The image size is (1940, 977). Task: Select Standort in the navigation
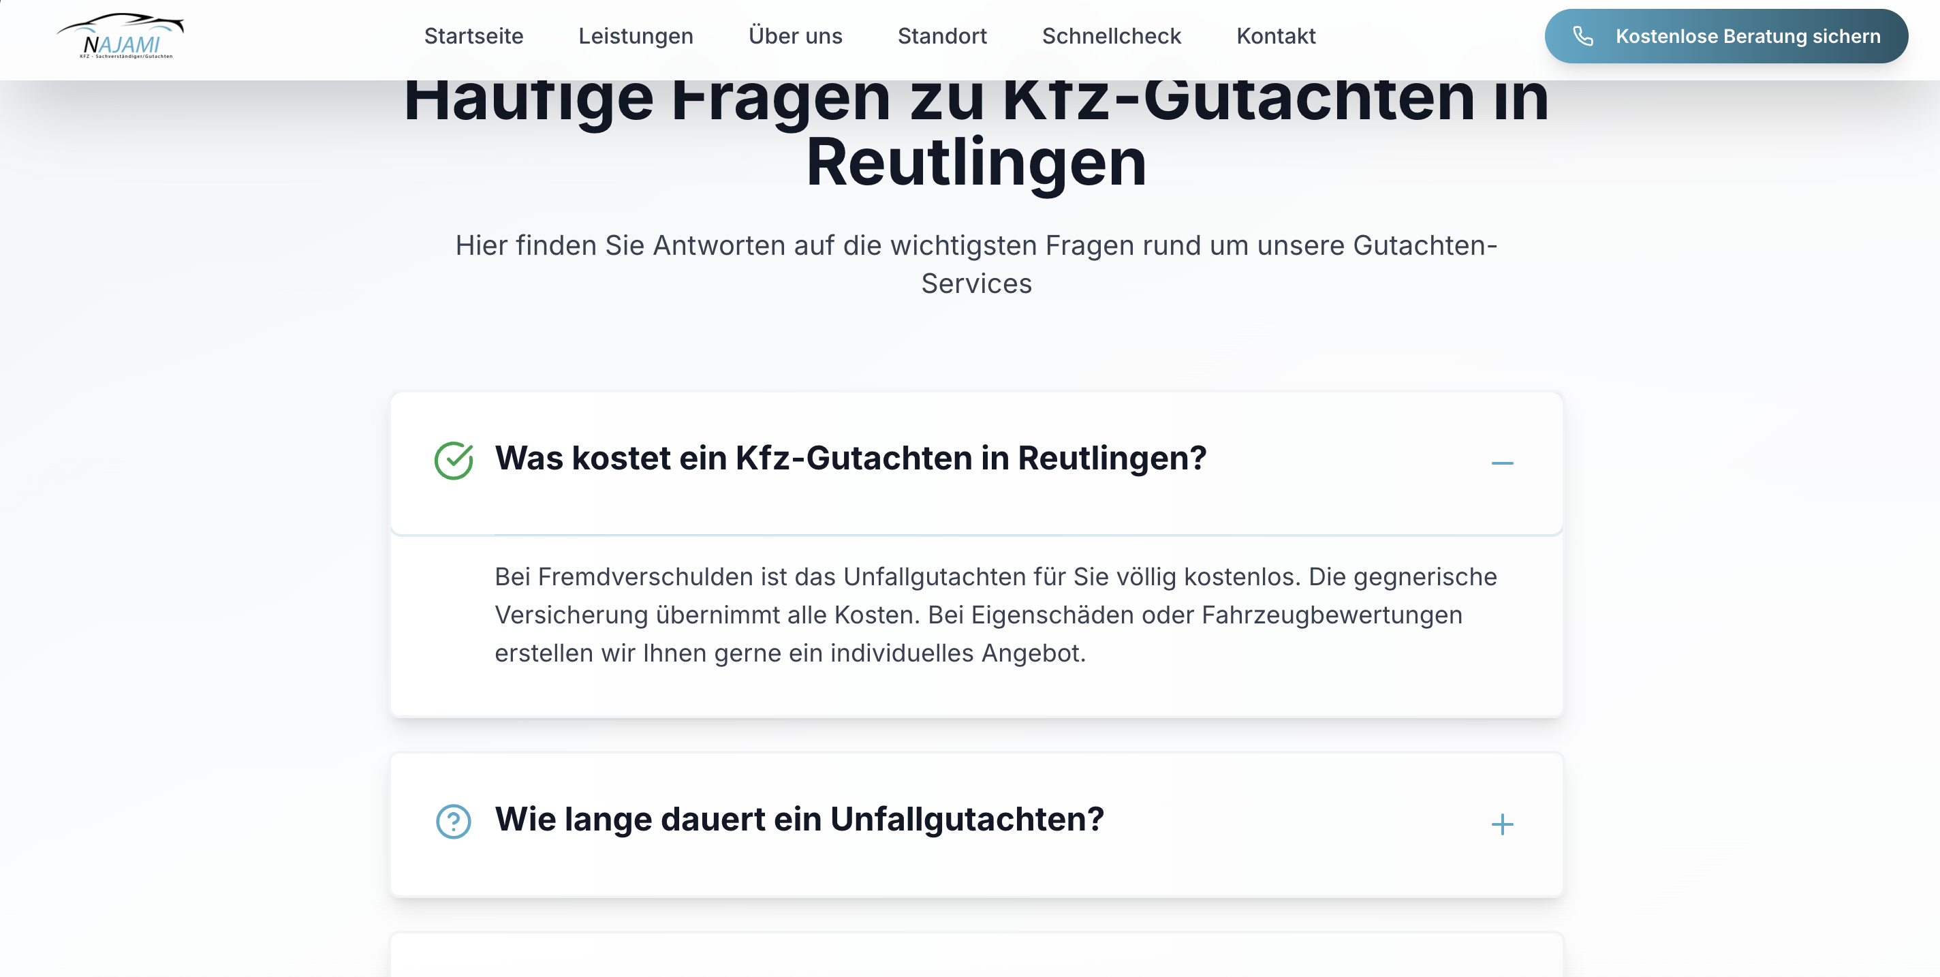[x=941, y=35]
